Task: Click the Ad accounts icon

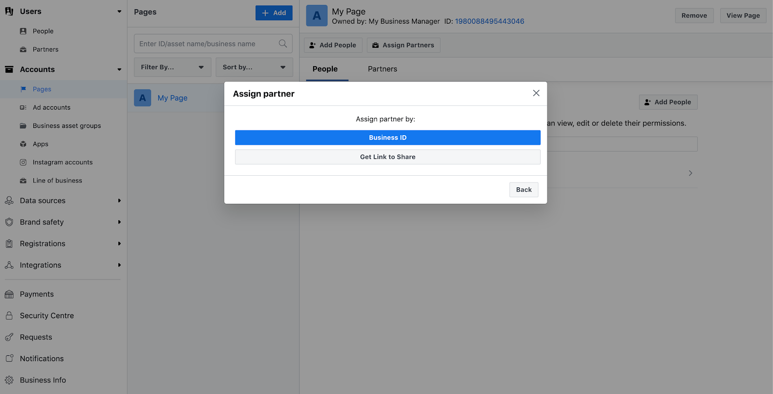Action: 23,107
